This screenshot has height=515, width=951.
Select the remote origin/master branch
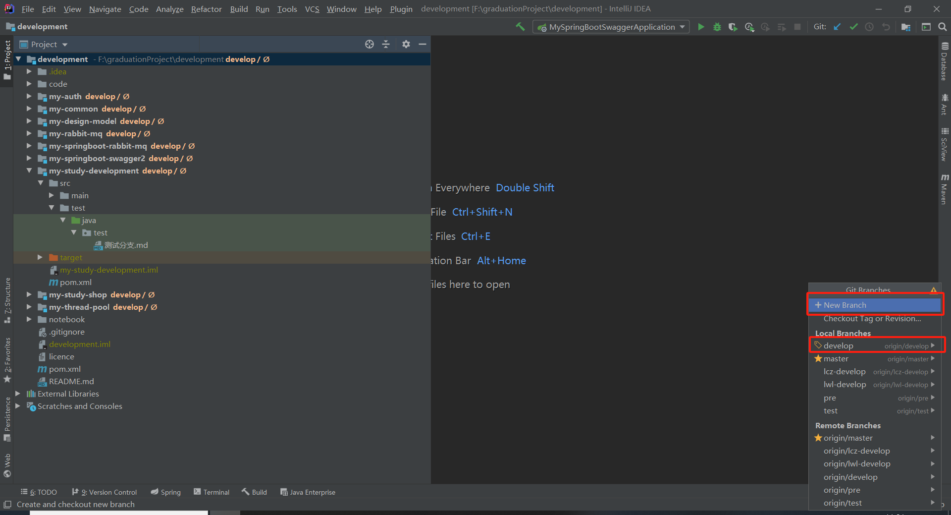tap(875, 438)
